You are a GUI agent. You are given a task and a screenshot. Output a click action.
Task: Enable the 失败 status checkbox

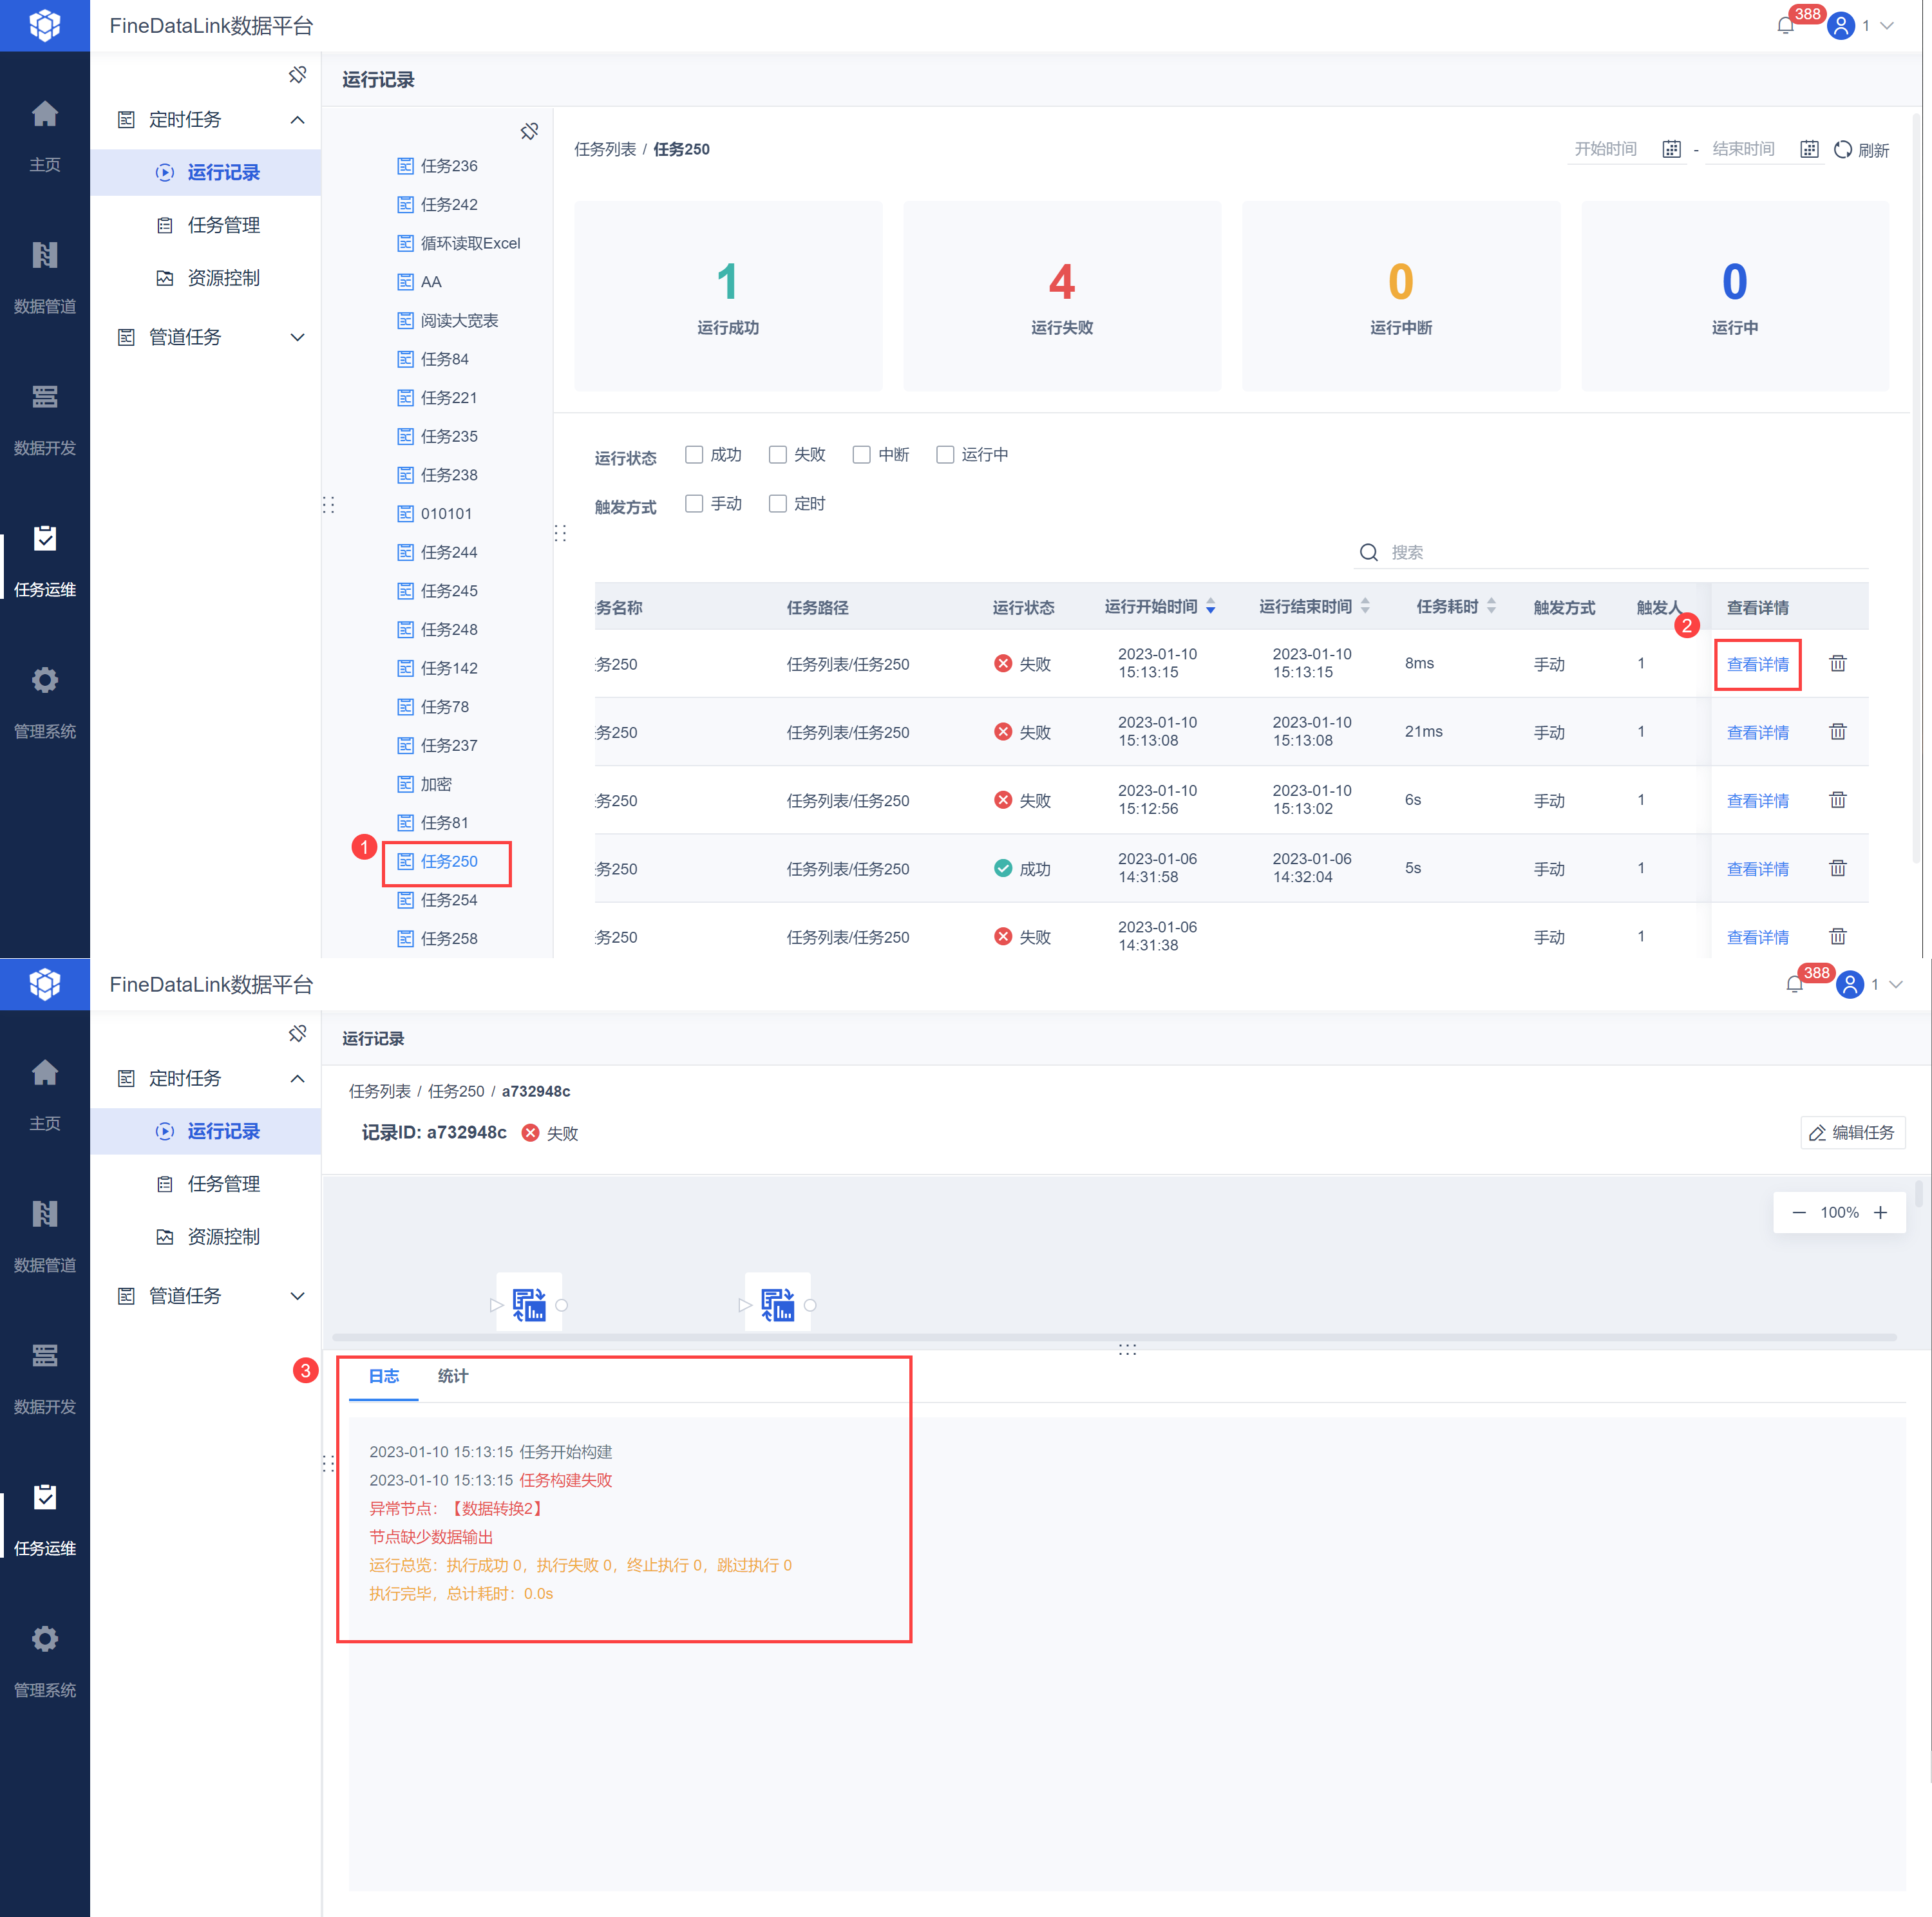point(778,455)
